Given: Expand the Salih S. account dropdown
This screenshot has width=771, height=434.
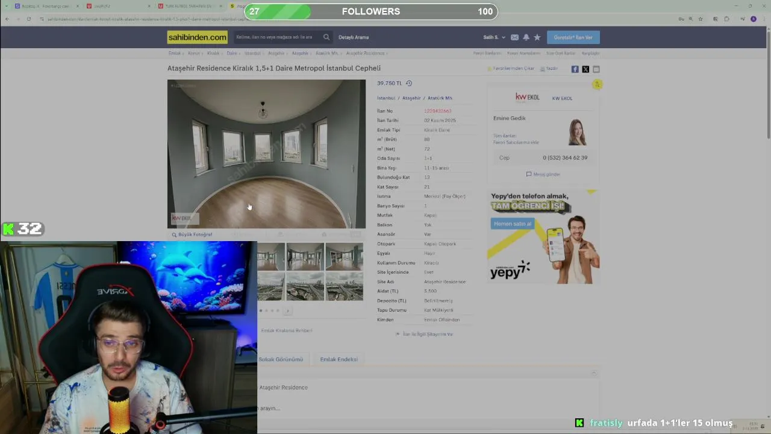Looking at the screenshot, I should tap(495, 37).
